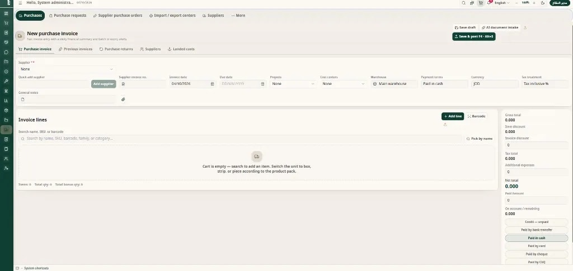Open the Due date calendar picker icon
This screenshot has width=573, height=271.
tap(263, 84)
